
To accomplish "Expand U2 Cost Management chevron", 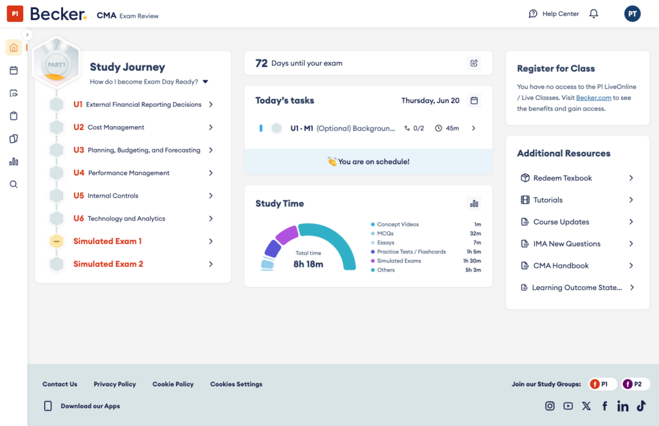I will click(210, 127).
